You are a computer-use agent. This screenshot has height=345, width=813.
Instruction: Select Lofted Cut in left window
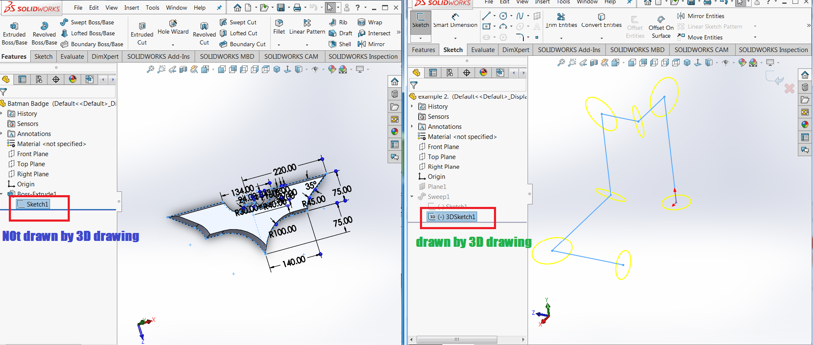(x=238, y=33)
